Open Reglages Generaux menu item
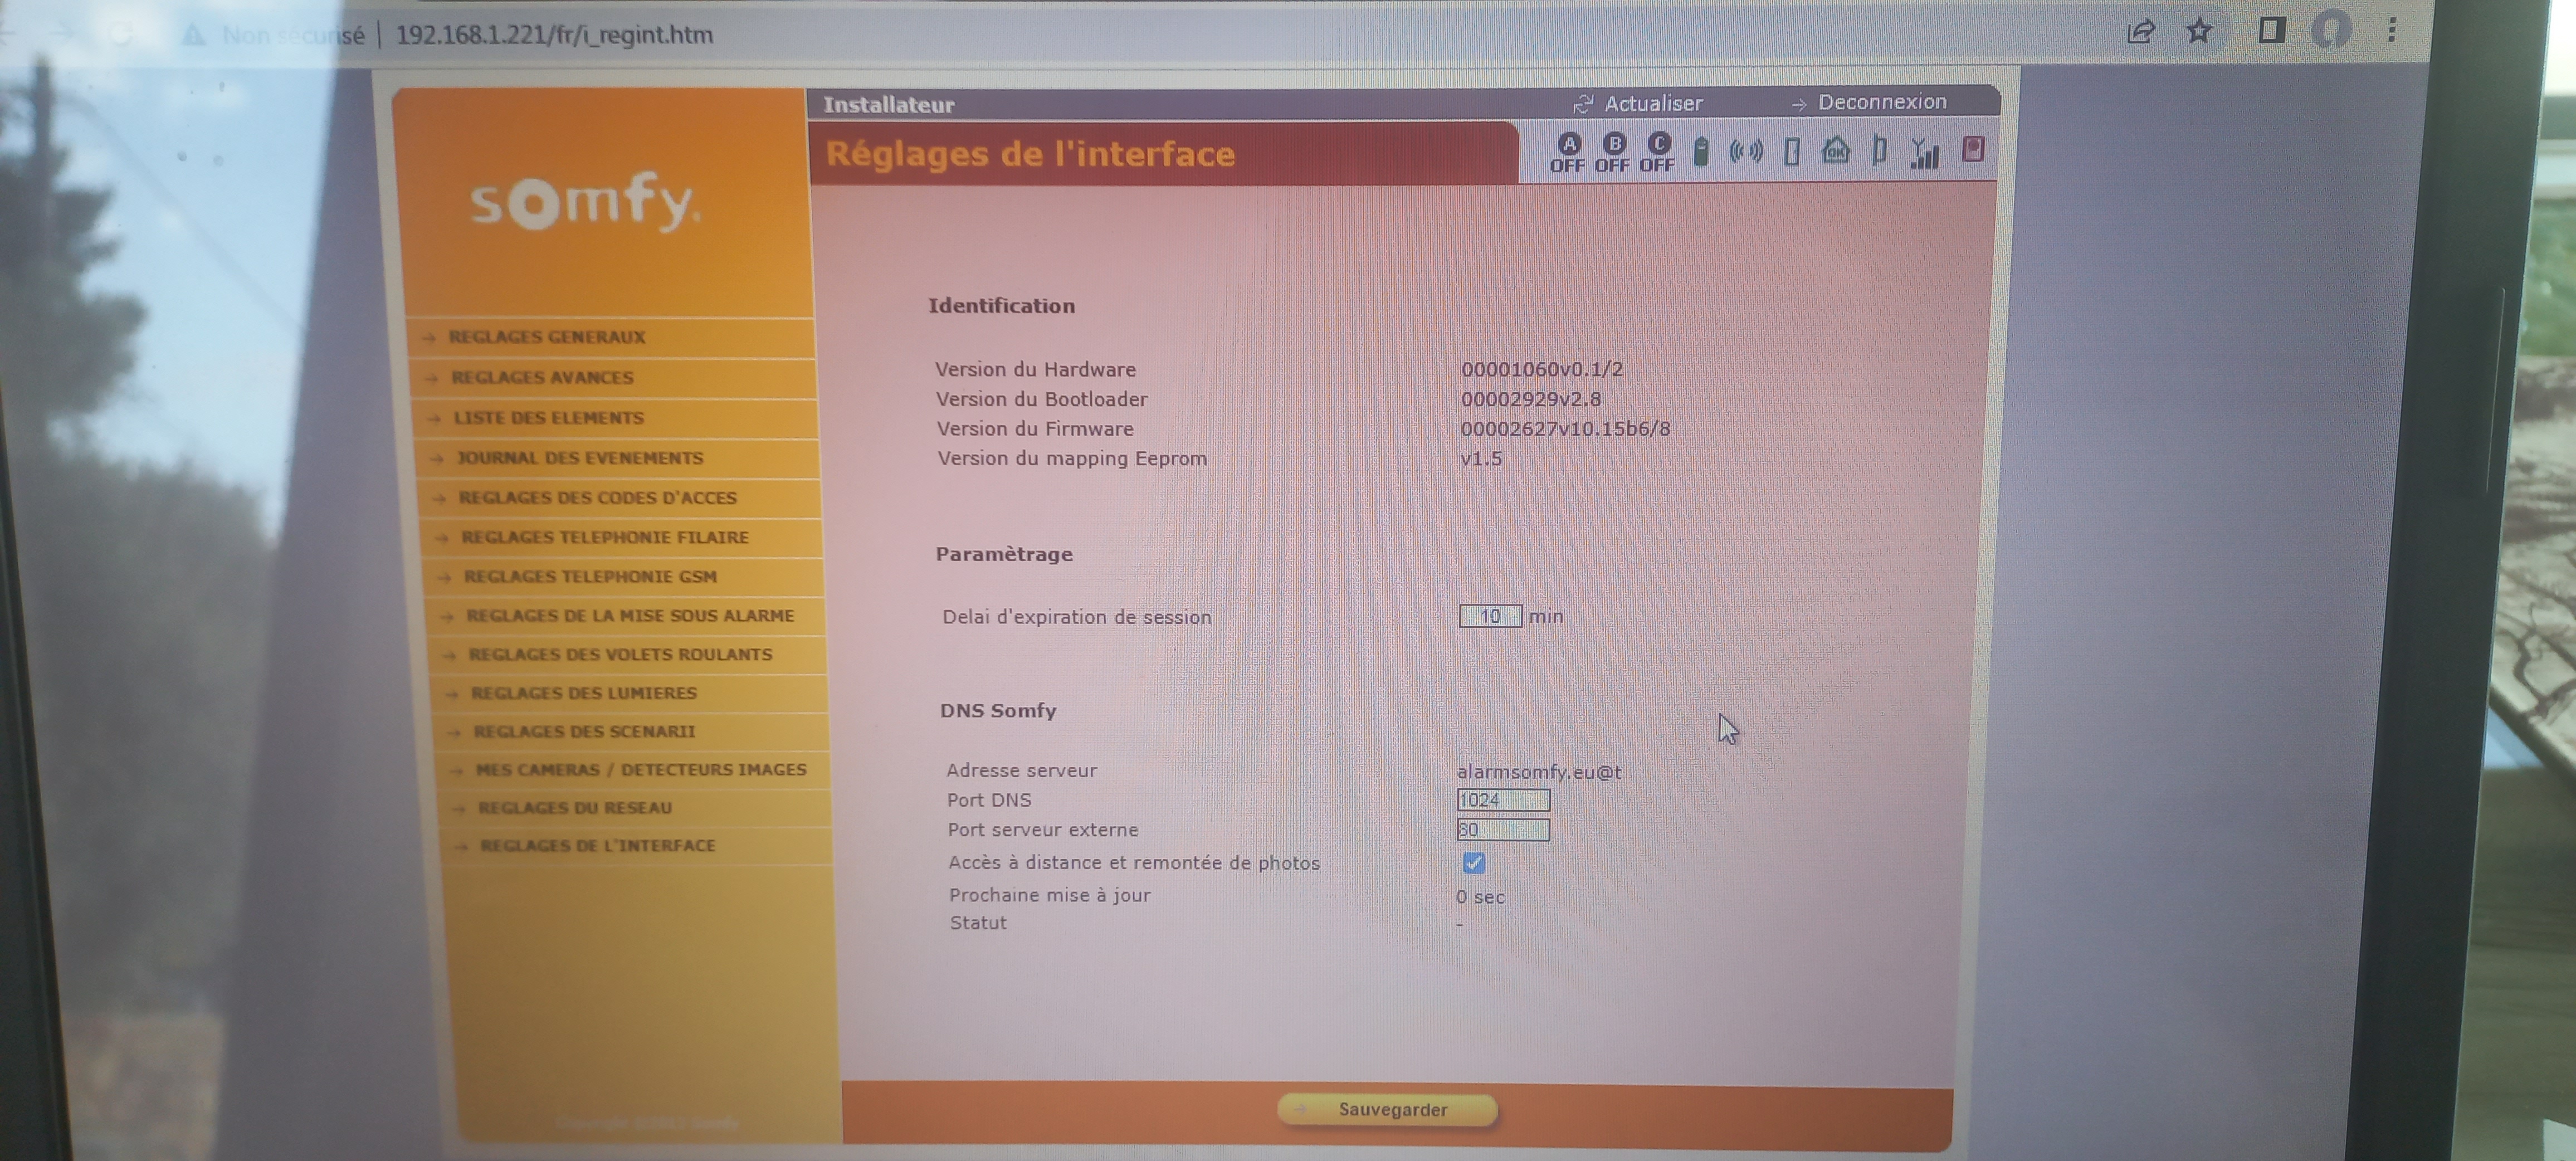 click(x=547, y=337)
